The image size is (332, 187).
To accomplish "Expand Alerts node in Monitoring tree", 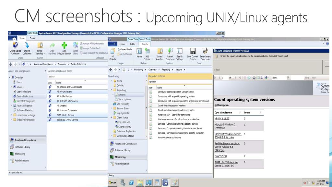I will [112, 81].
